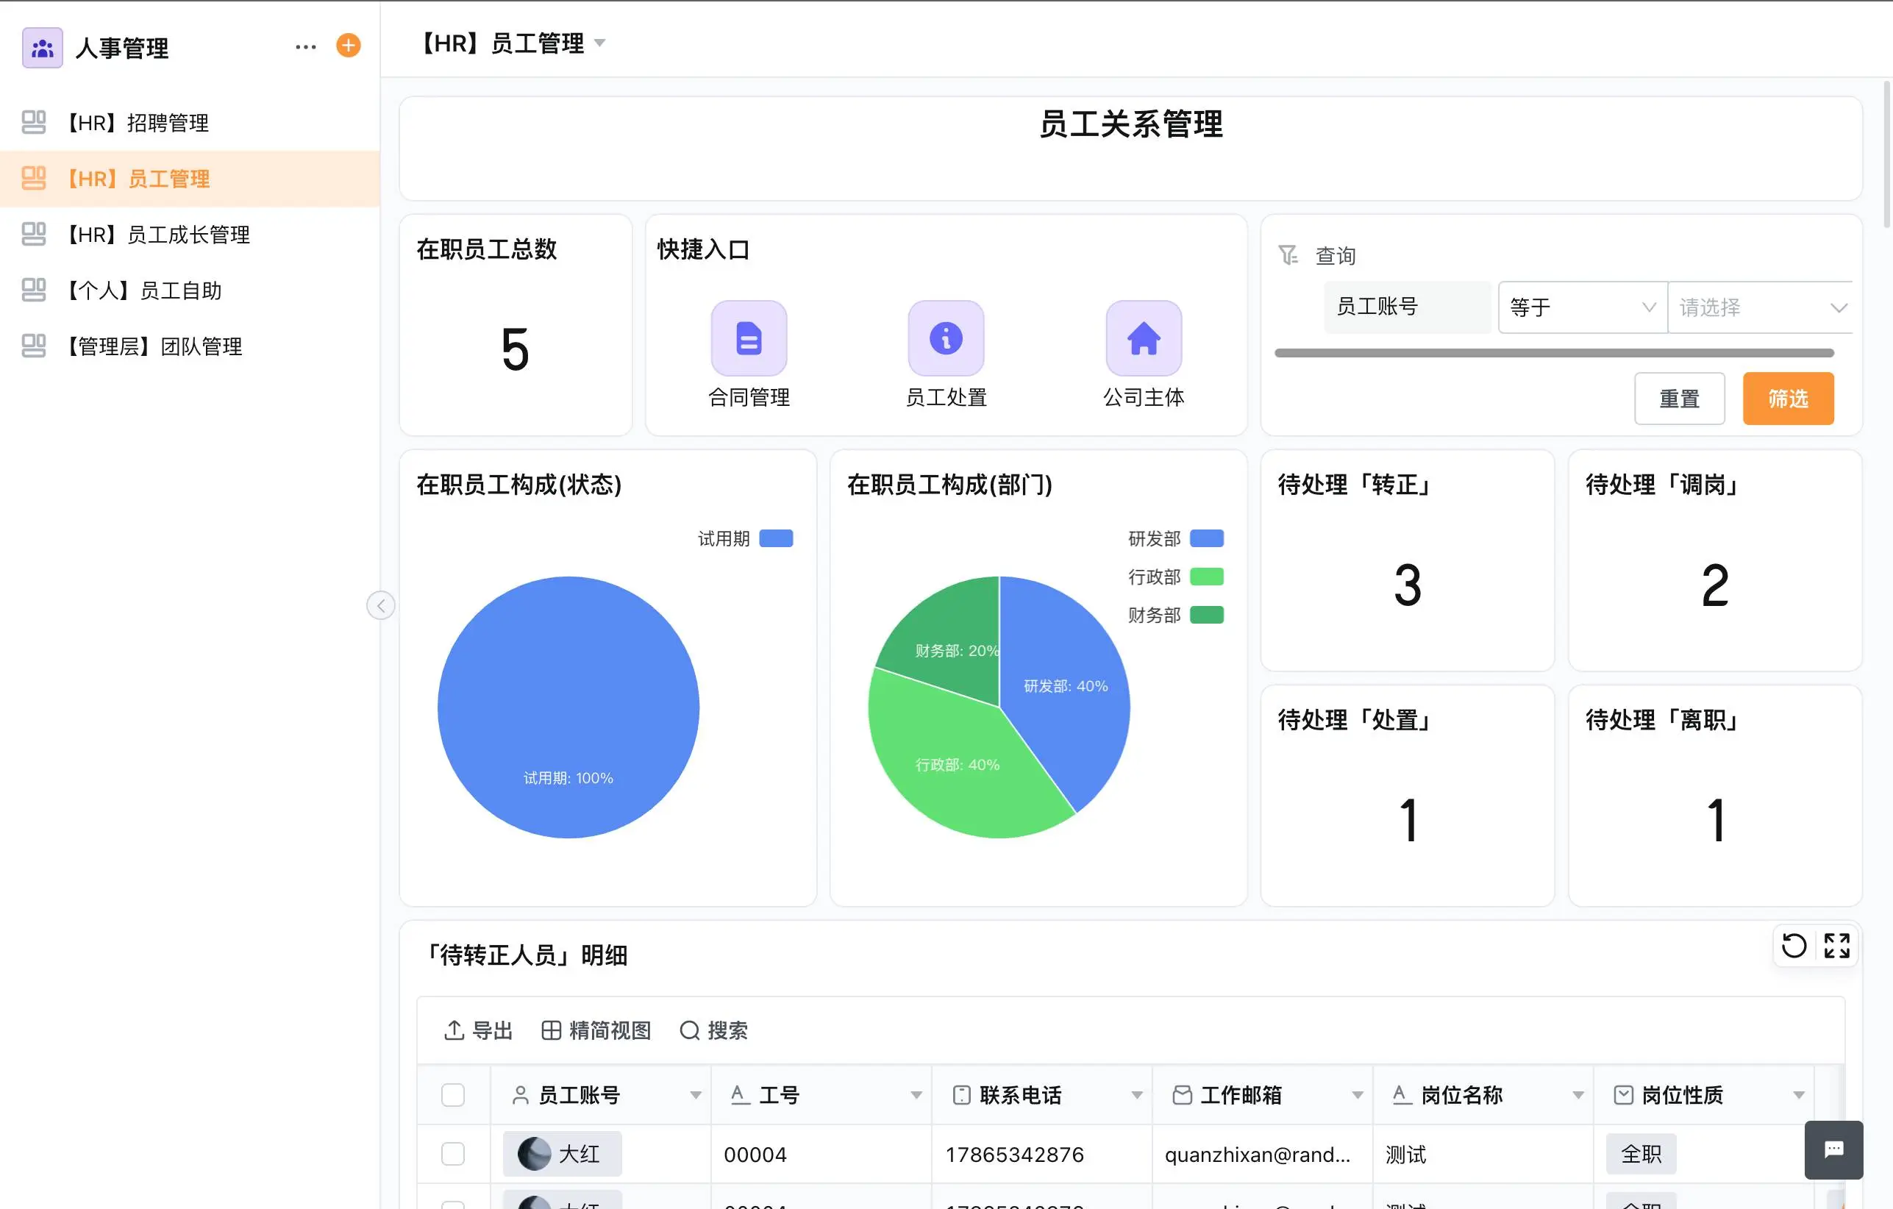Open 员工账号 column dropdown arrow

pyautogui.click(x=696, y=1095)
